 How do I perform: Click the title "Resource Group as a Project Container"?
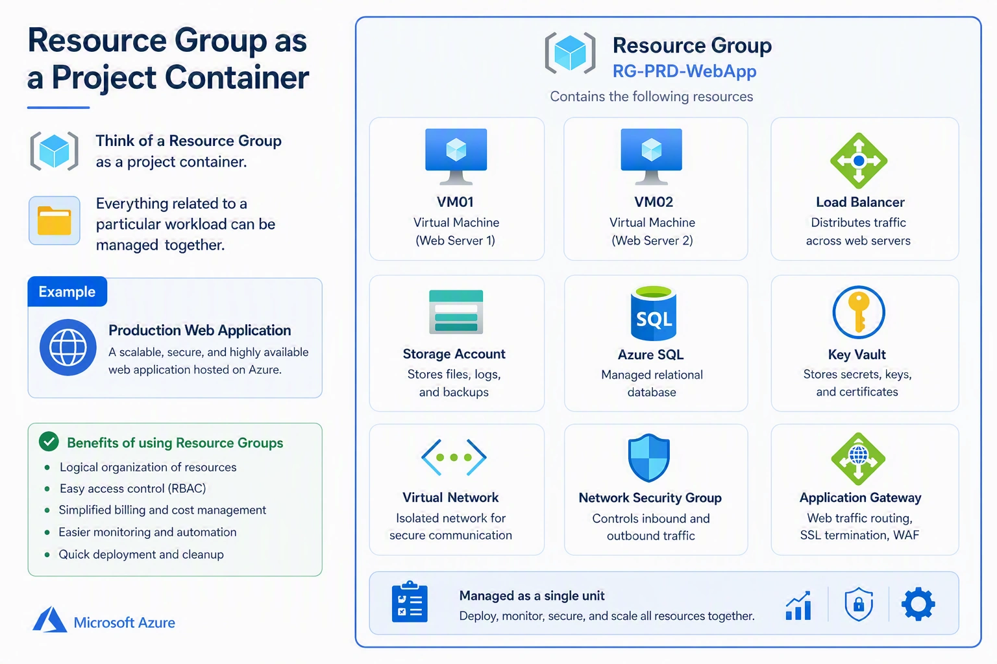(x=168, y=59)
